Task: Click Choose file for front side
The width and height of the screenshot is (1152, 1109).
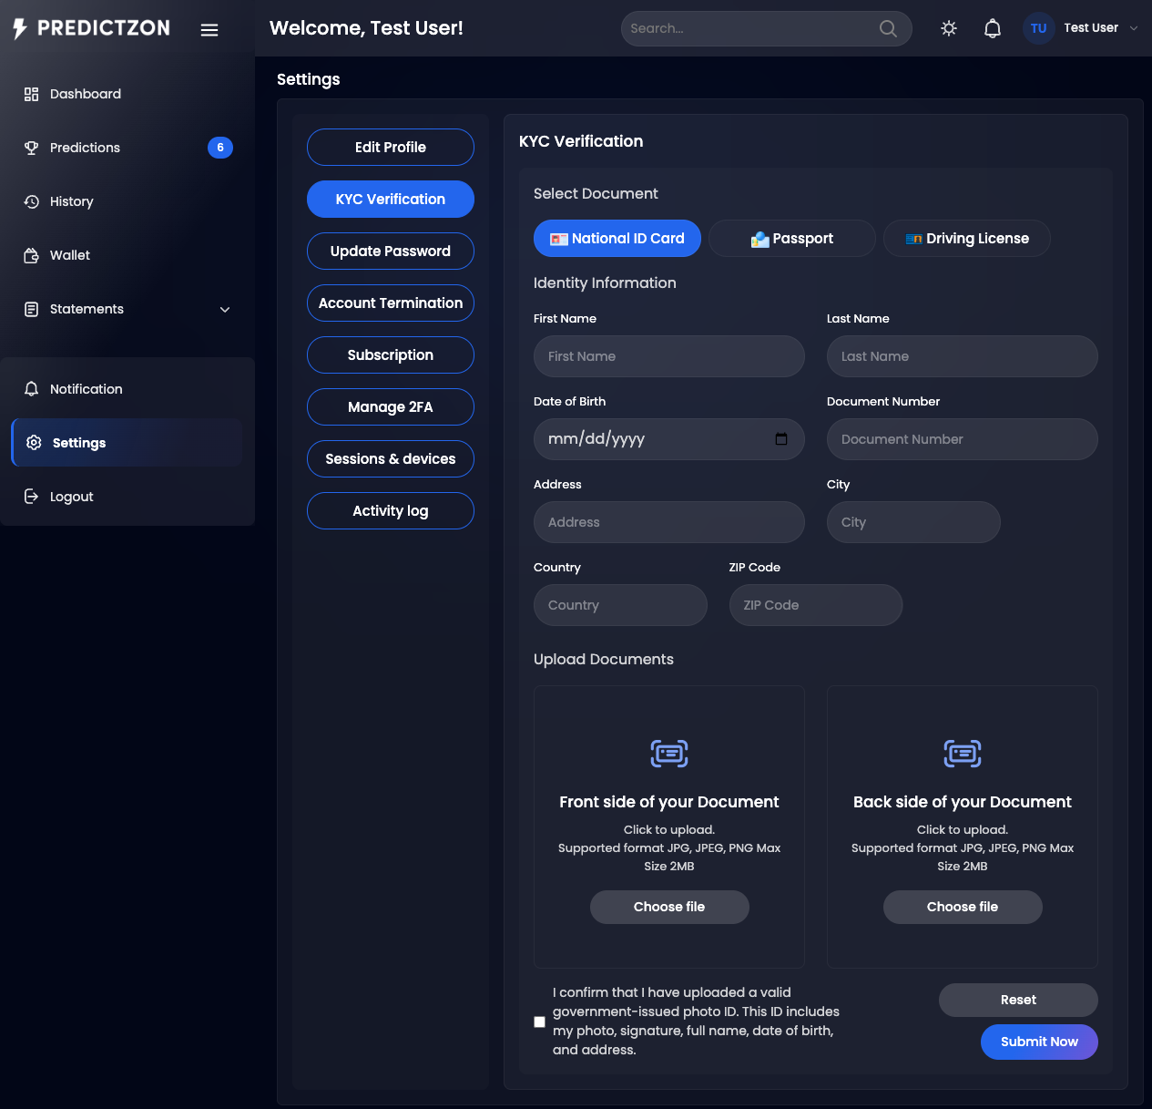Action: pyautogui.click(x=669, y=907)
